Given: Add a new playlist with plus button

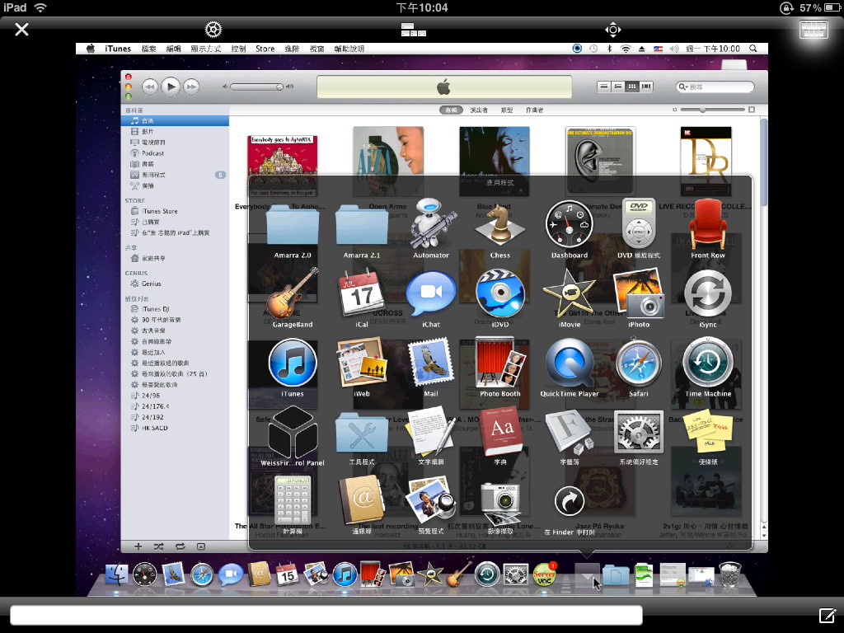Looking at the screenshot, I should point(138,546).
